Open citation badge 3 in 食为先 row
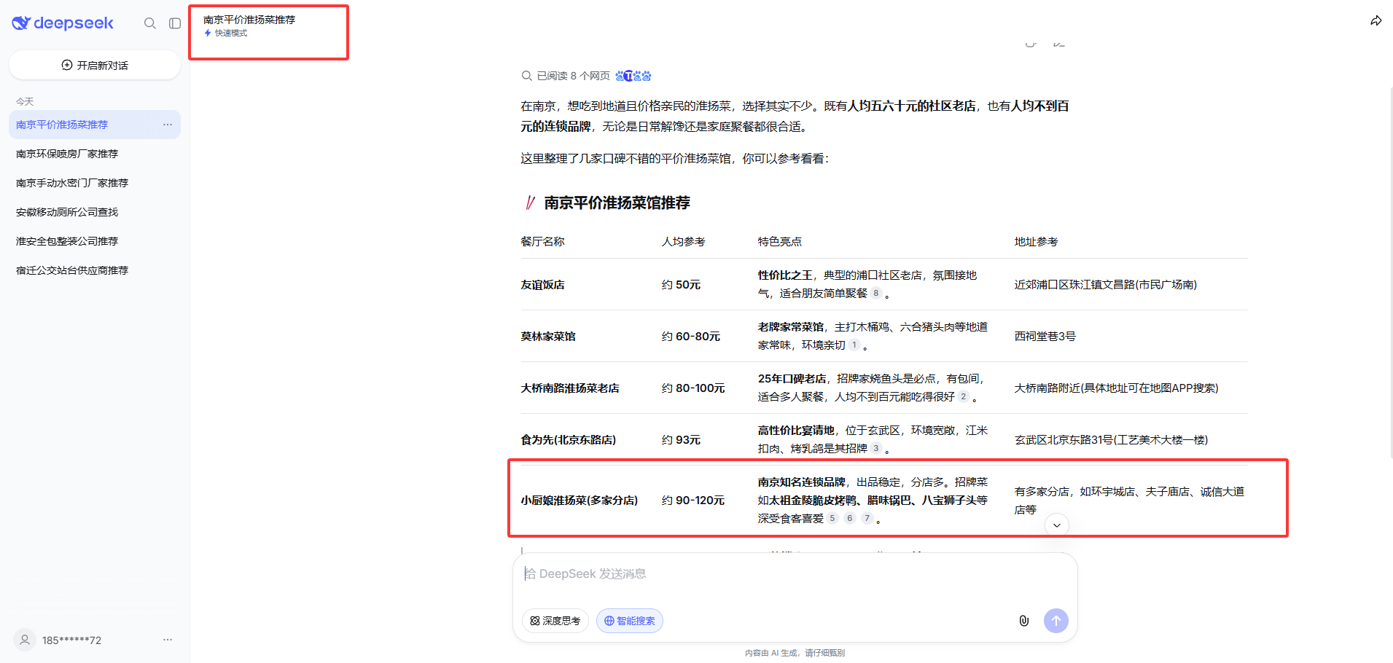 click(876, 448)
